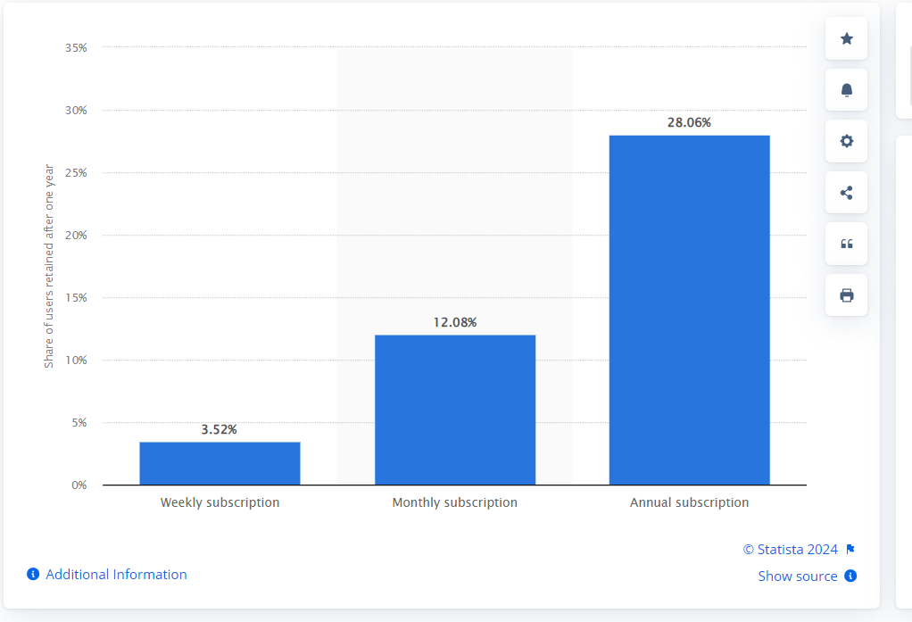The image size is (912, 622).
Task: Click the star favorite icon
Action: pos(846,38)
